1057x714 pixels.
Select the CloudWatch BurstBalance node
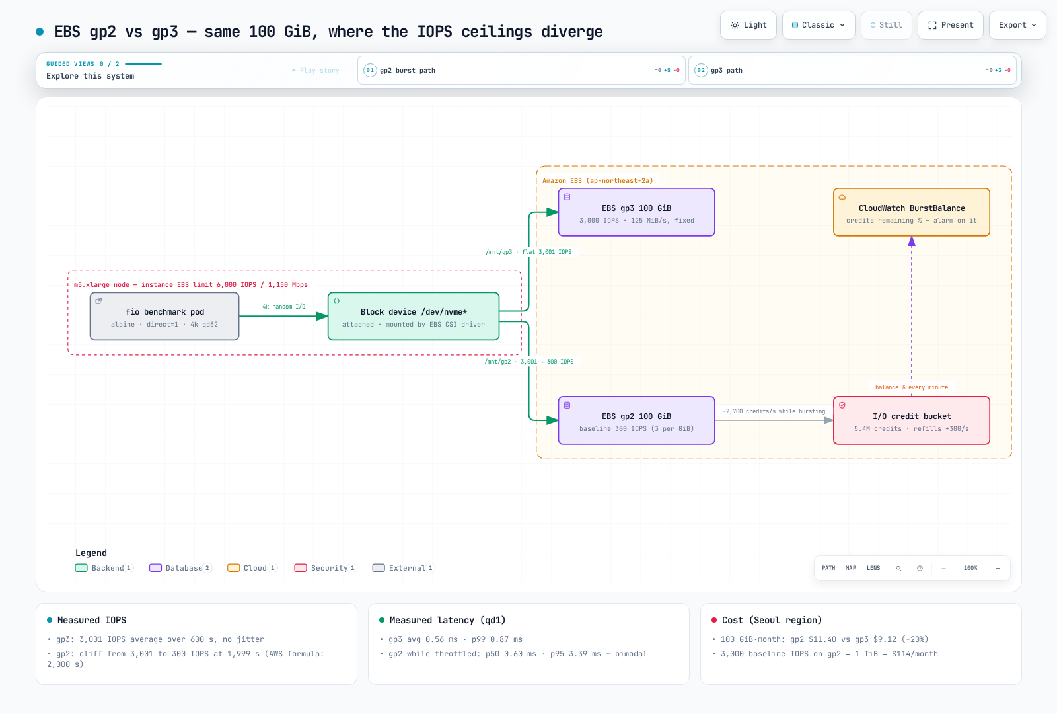pos(912,212)
